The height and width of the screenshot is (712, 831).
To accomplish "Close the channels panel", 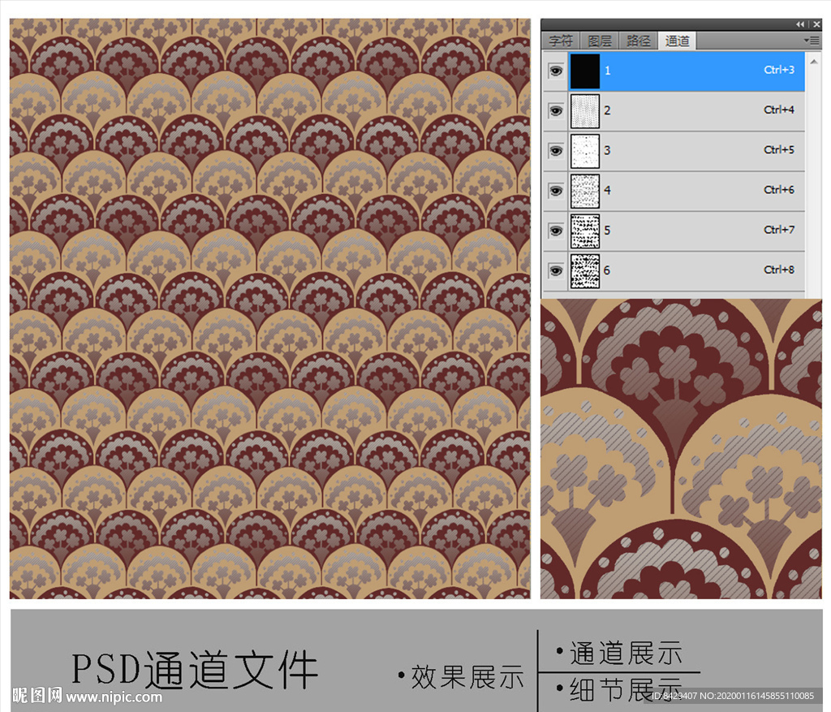I will (x=816, y=24).
